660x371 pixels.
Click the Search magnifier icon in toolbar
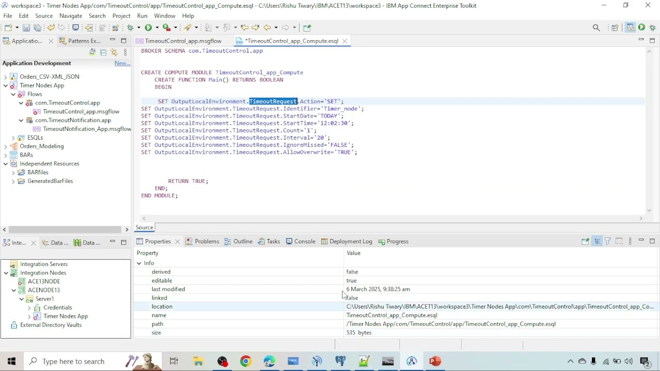point(597,27)
